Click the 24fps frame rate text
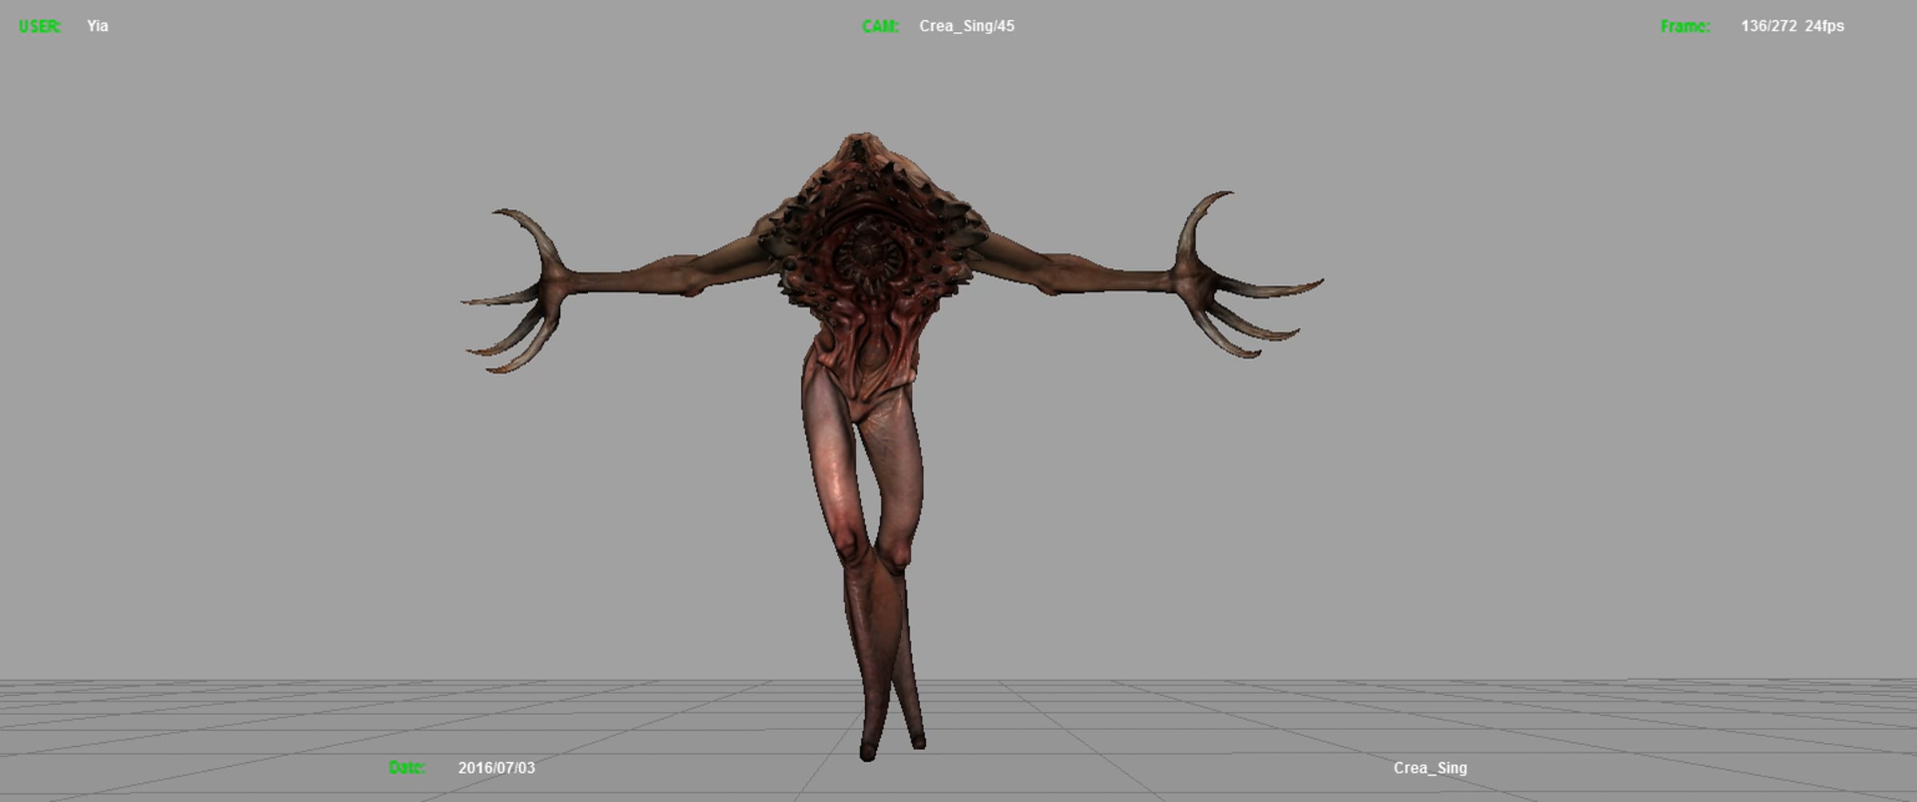1917x802 pixels. point(1824,26)
